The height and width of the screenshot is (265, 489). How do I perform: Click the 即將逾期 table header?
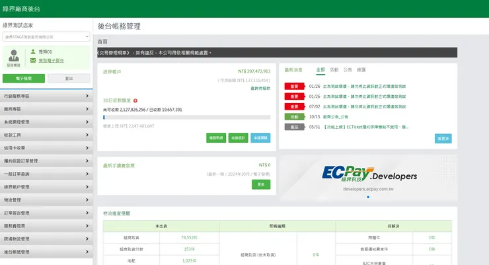[278, 226]
